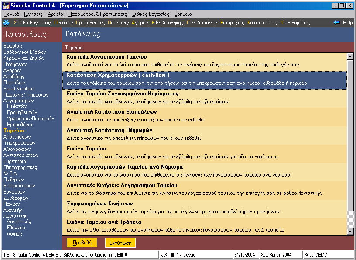Select Εισπρακτόρων in the sidebar
The image size is (356, 260).
[19, 186]
